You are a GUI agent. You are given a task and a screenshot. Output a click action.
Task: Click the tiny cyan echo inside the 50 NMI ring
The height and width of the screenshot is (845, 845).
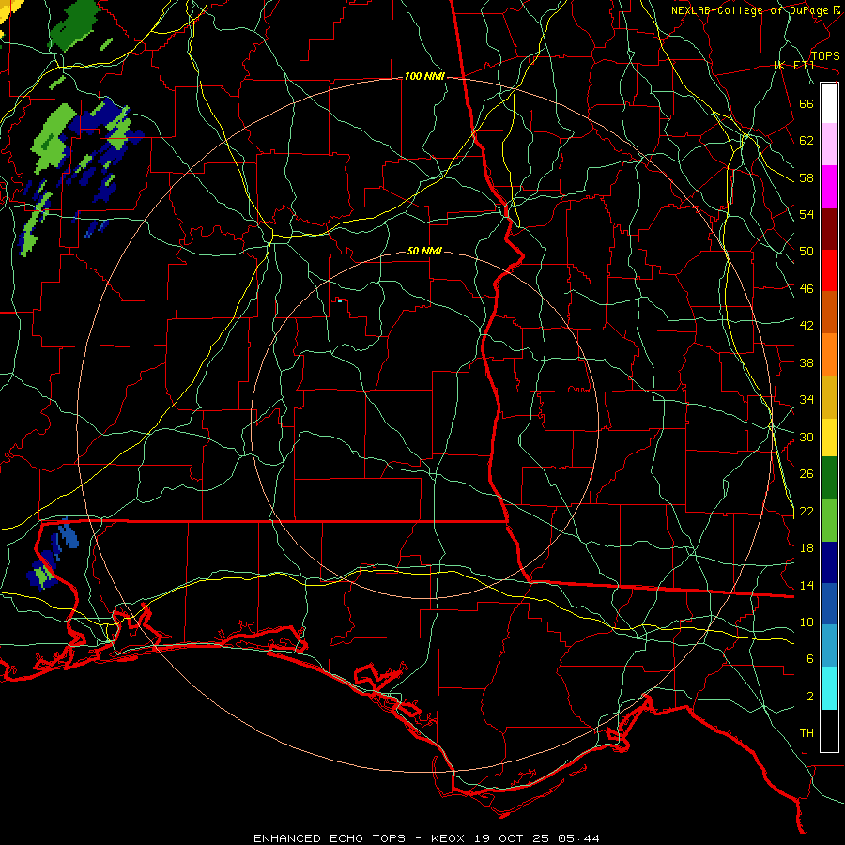pos(340,300)
